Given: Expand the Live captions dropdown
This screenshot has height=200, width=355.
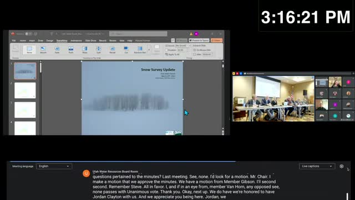Looking at the screenshot, I should coord(317,166).
